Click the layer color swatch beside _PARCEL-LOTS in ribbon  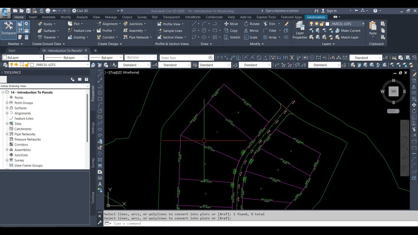(x=327, y=24)
